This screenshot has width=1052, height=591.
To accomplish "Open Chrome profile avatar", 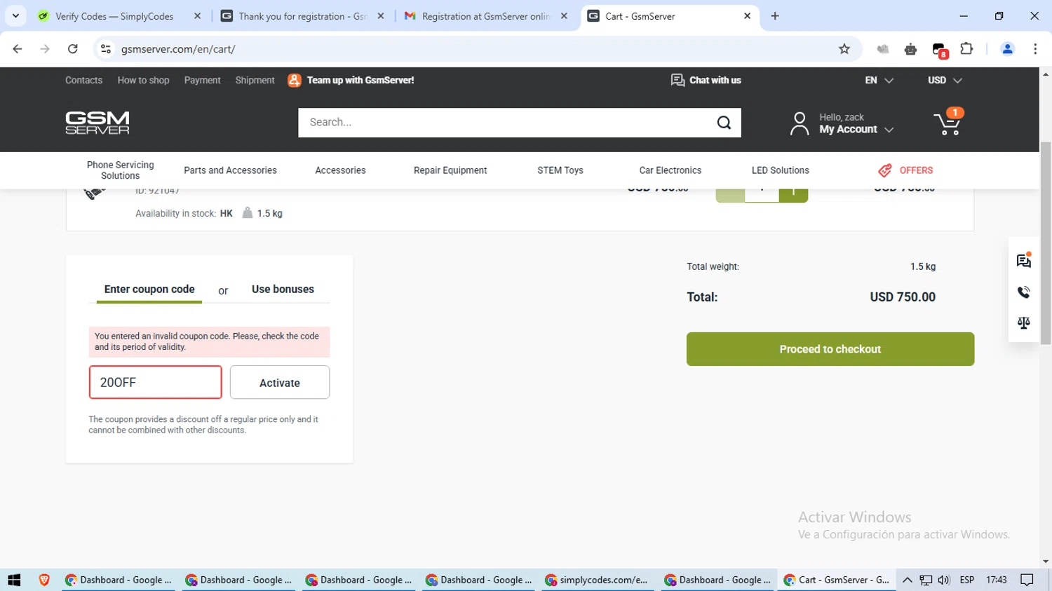I will coord(1007,49).
